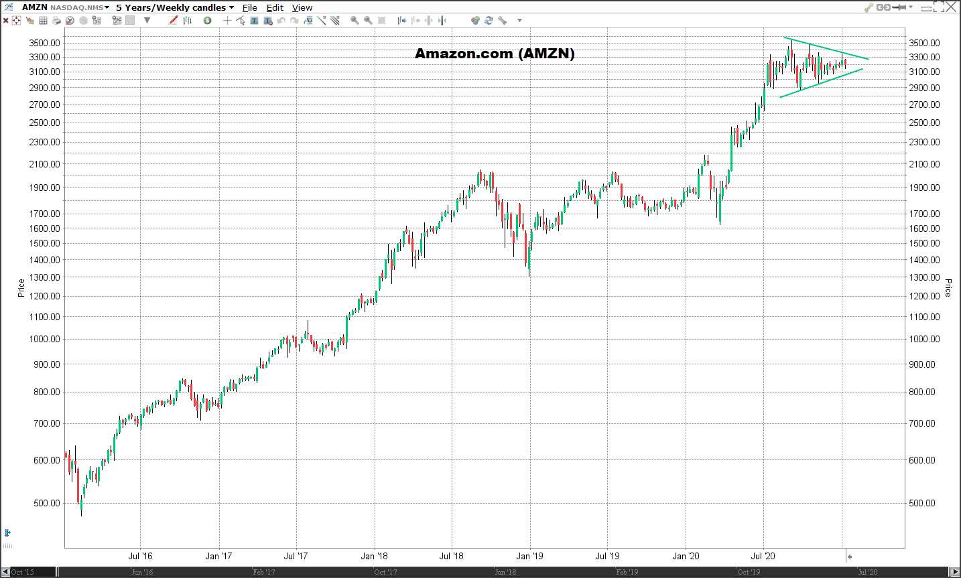This screenshot has width=961, height=578.
Task: Click the compress bars inward icon
Action: (x=442, y=21)
